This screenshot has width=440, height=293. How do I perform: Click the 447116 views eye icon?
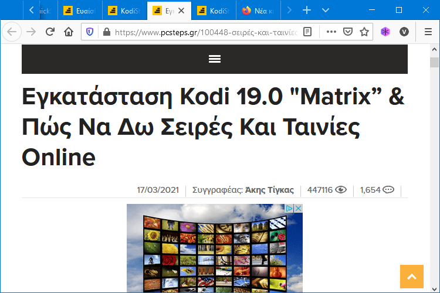click(341, 190)
